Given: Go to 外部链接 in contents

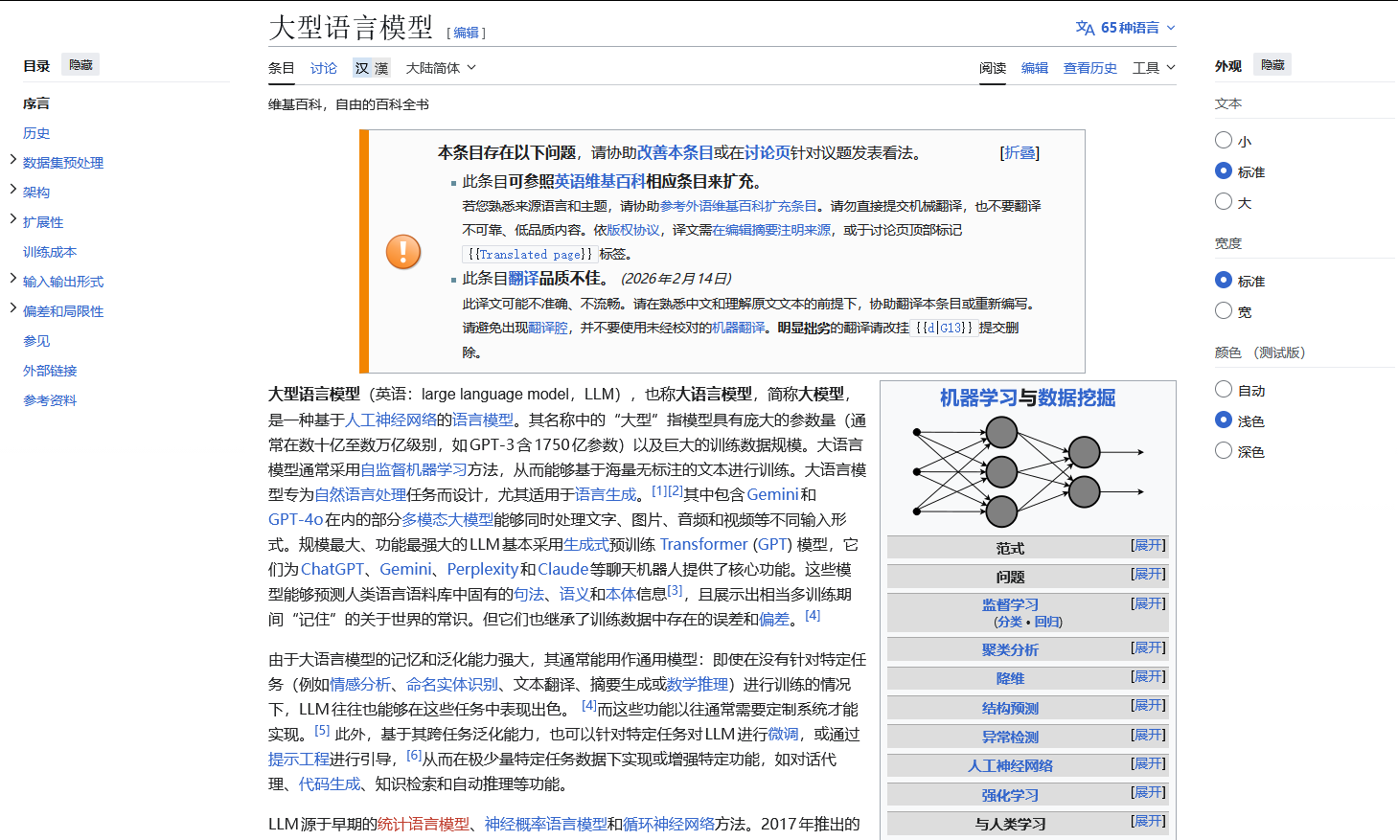Looking at the screenshot, I should (50, 371).
